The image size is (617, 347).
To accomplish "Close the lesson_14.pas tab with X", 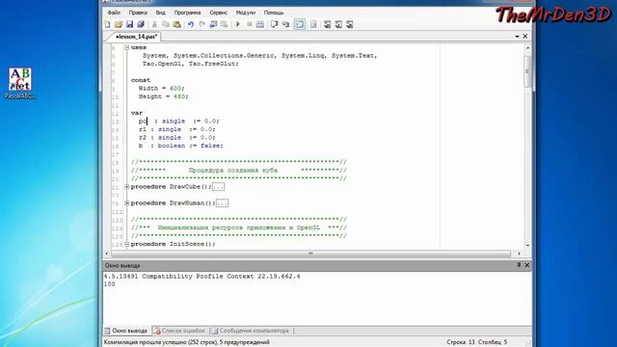I will pyautogui.click(x=524, y=37).
